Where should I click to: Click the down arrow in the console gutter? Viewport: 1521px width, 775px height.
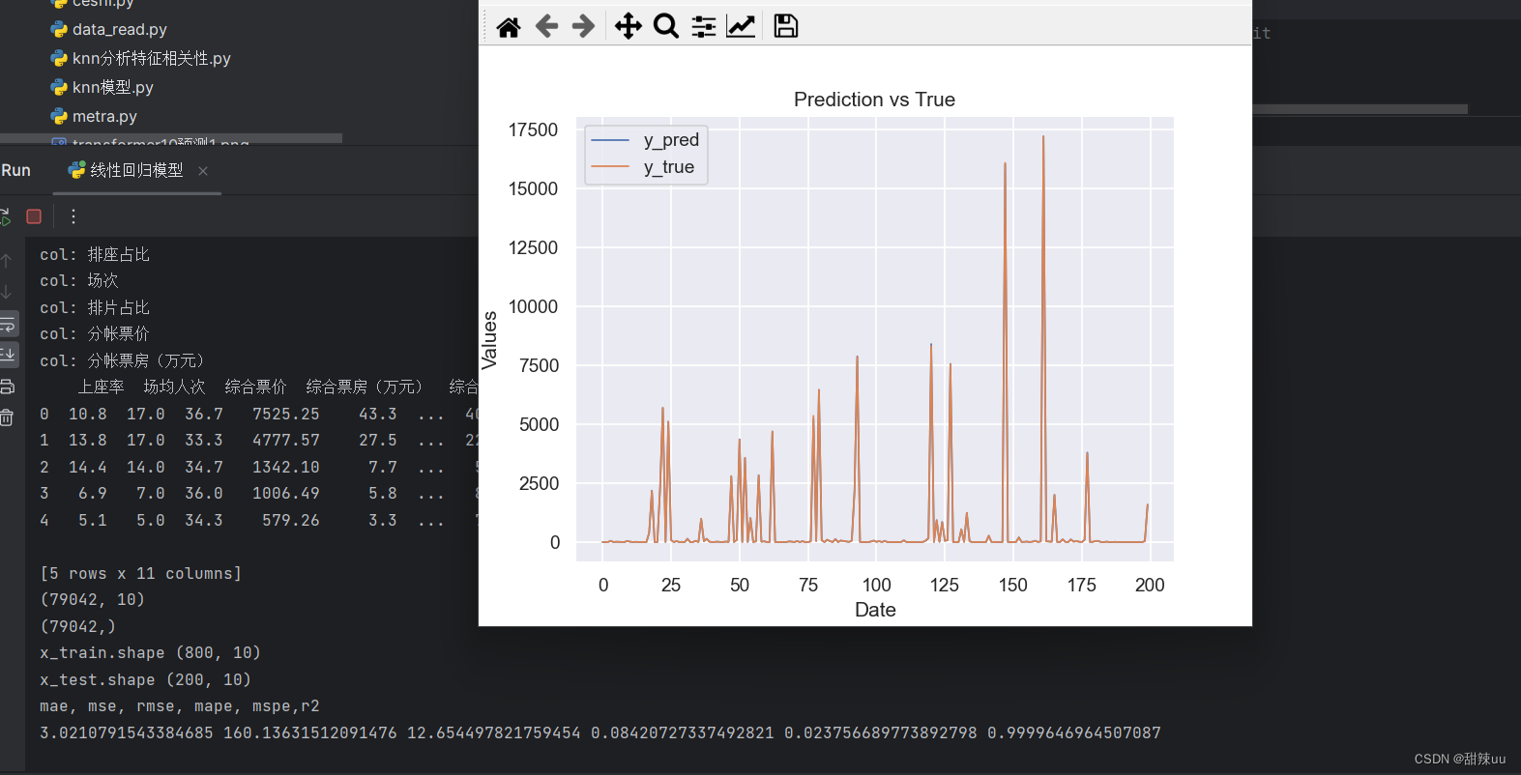coord(7,292)
